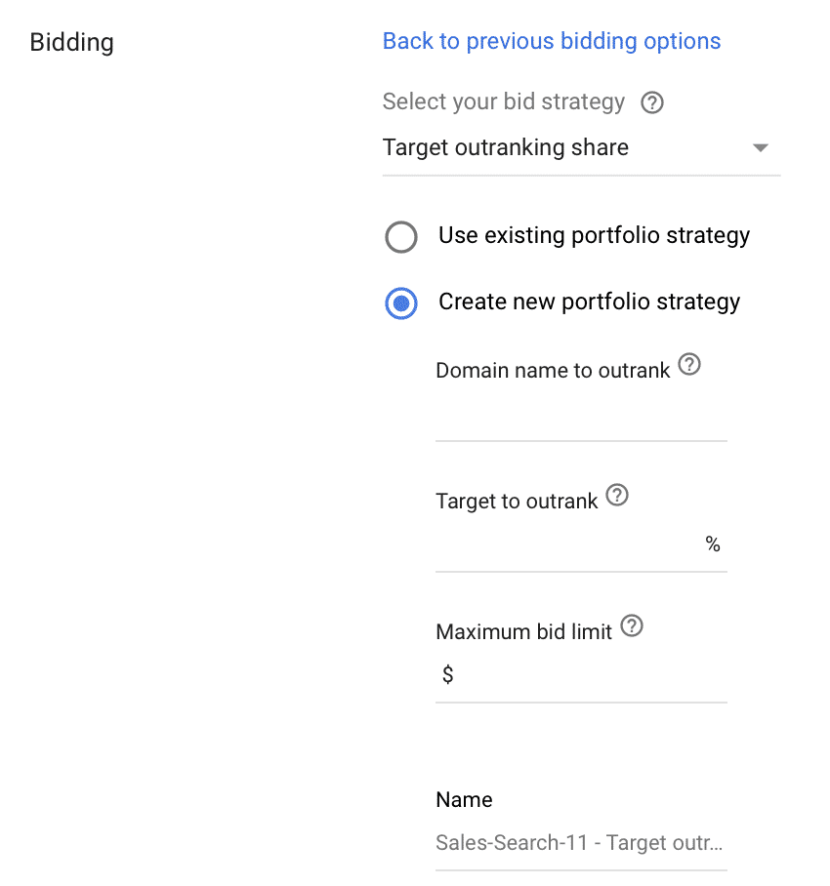Open the Target outranking share combo box
Image resolution: width=830 pixels, height=886 pixels.
[x=581, y=148]
